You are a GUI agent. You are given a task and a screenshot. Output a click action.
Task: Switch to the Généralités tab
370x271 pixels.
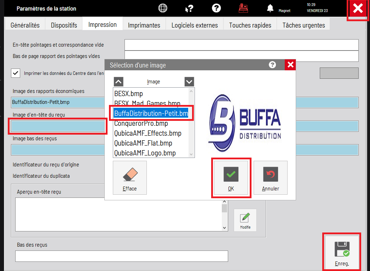click(25, 25)
